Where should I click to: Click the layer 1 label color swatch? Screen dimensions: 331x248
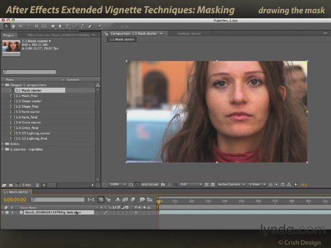[7, 212]
